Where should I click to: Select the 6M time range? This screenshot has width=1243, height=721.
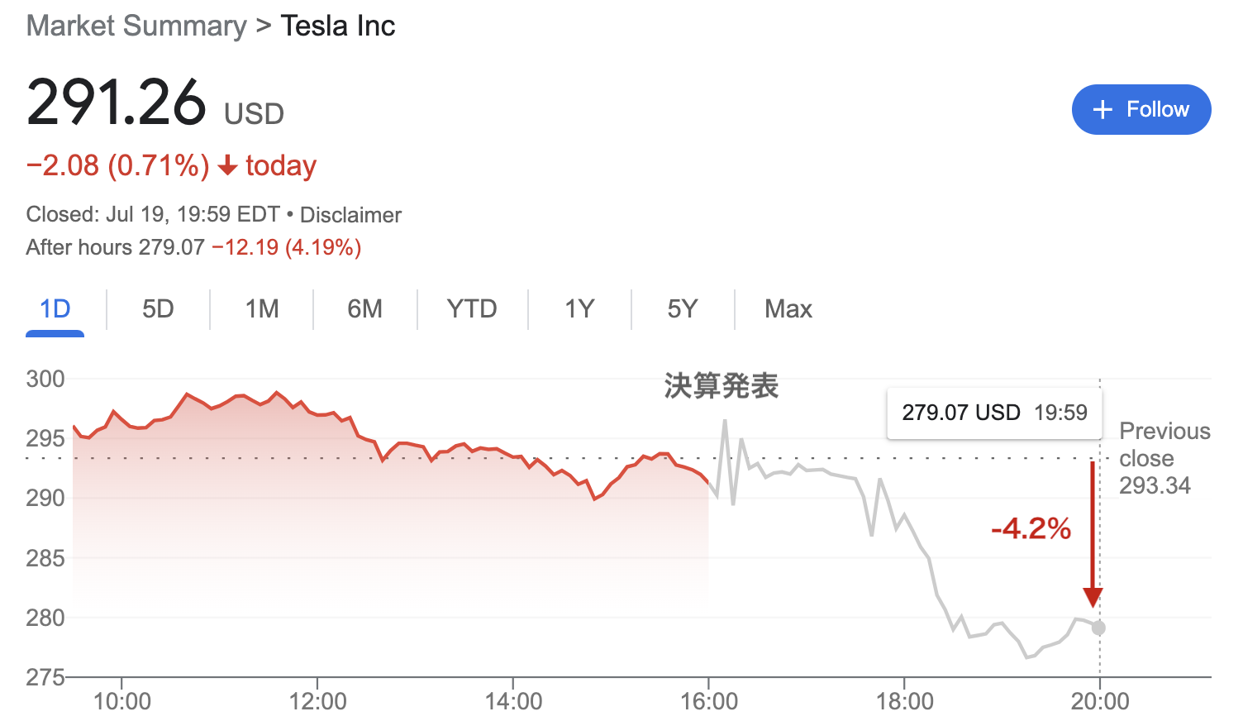pyautogui.click(x=364, y=309)
